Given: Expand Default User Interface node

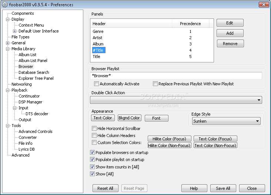Looking at the screenshot, I should coord(14,31).
